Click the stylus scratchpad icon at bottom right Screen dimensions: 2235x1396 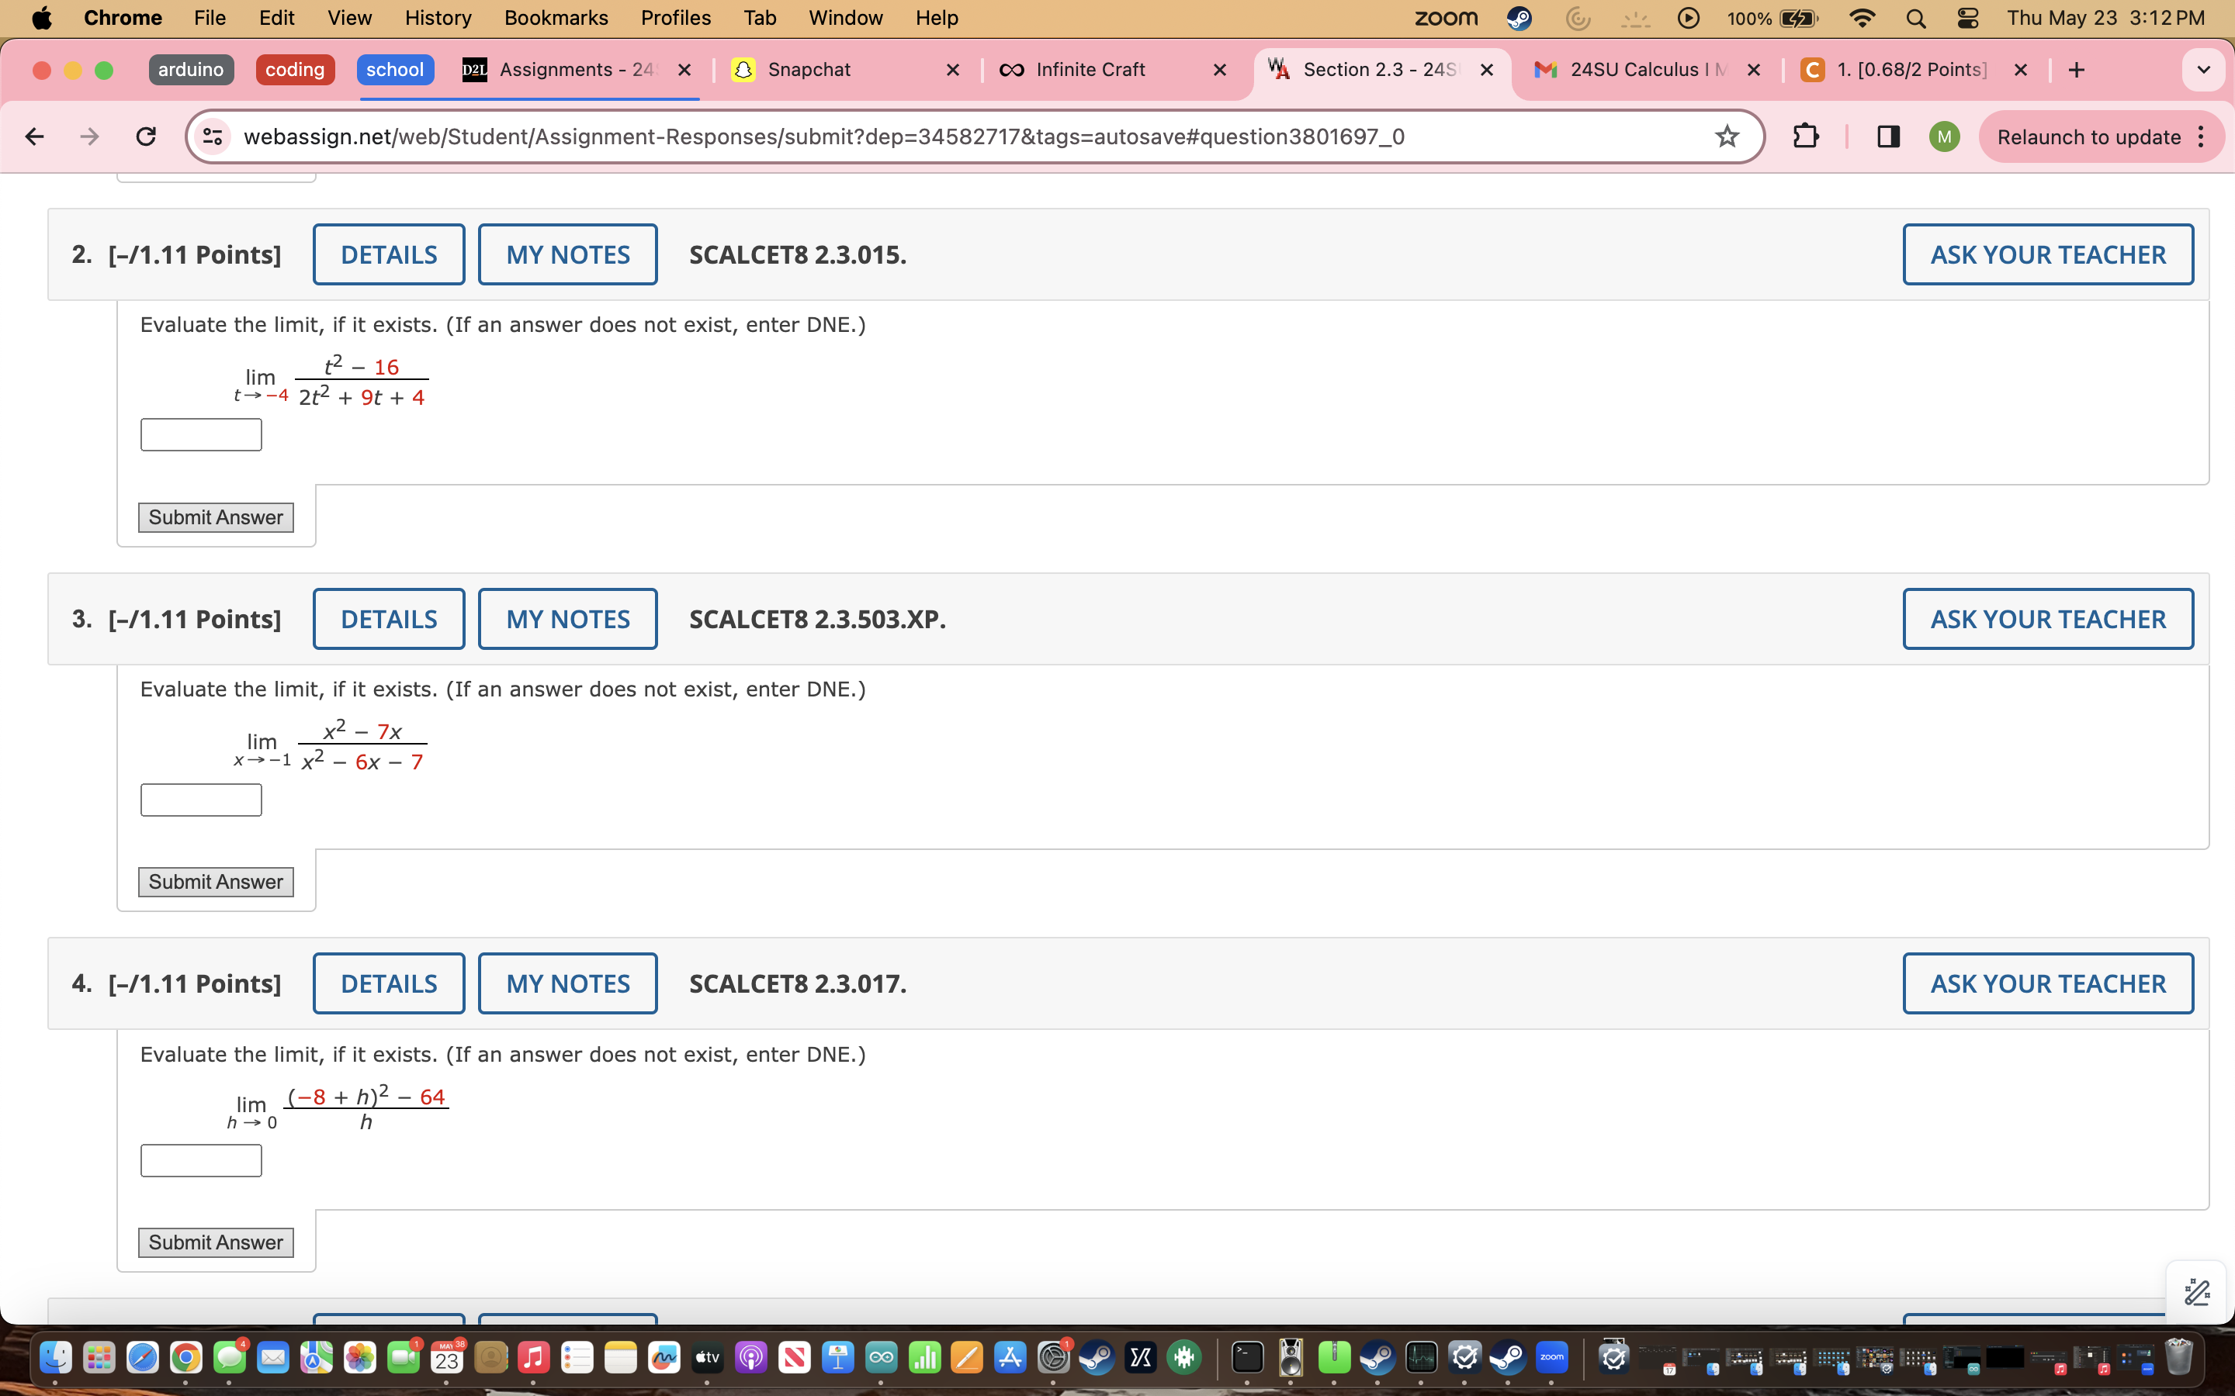(x=2196, y=1291)
